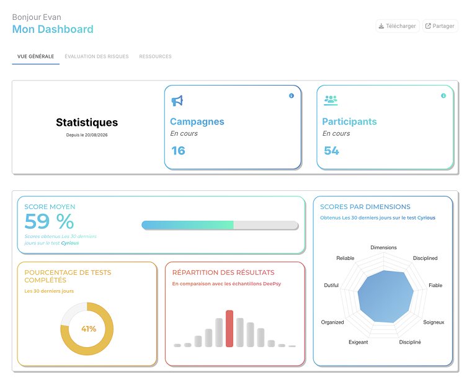Click Pourcentage de Tests Complétés heading
Screen dimensions: 472x385
68,276
